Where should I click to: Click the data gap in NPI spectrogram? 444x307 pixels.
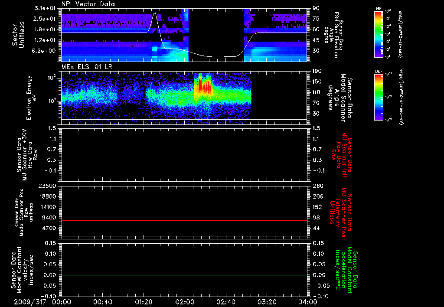click(216, 35)
